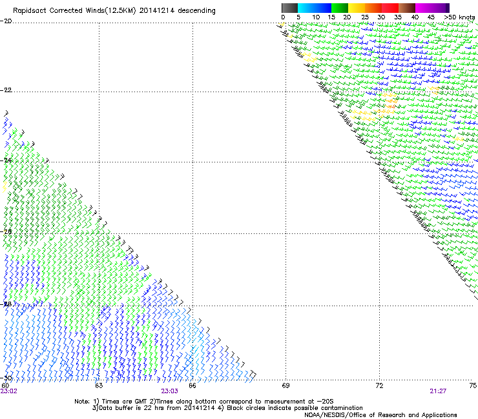The width and height of the screenshot is (478, 419).
Task: Click the '63' longitude axis label
Action: point(99,385)
